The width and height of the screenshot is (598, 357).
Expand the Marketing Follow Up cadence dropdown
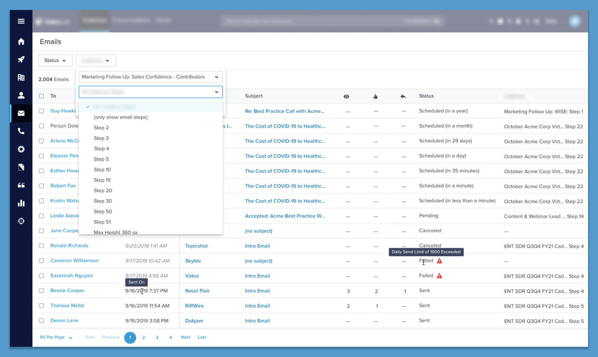[x=150, y=77]
